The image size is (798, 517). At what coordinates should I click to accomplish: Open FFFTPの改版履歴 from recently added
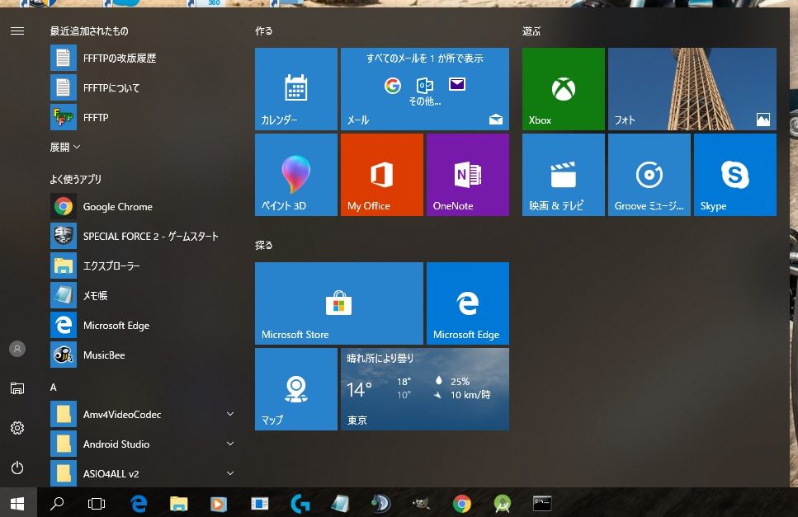143,58
